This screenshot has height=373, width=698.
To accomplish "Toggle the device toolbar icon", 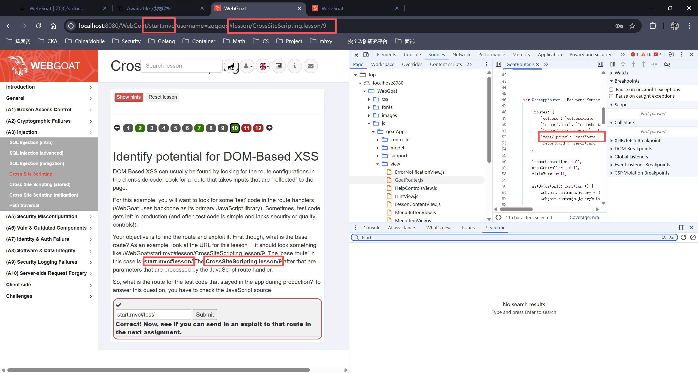I will (366, 55).
